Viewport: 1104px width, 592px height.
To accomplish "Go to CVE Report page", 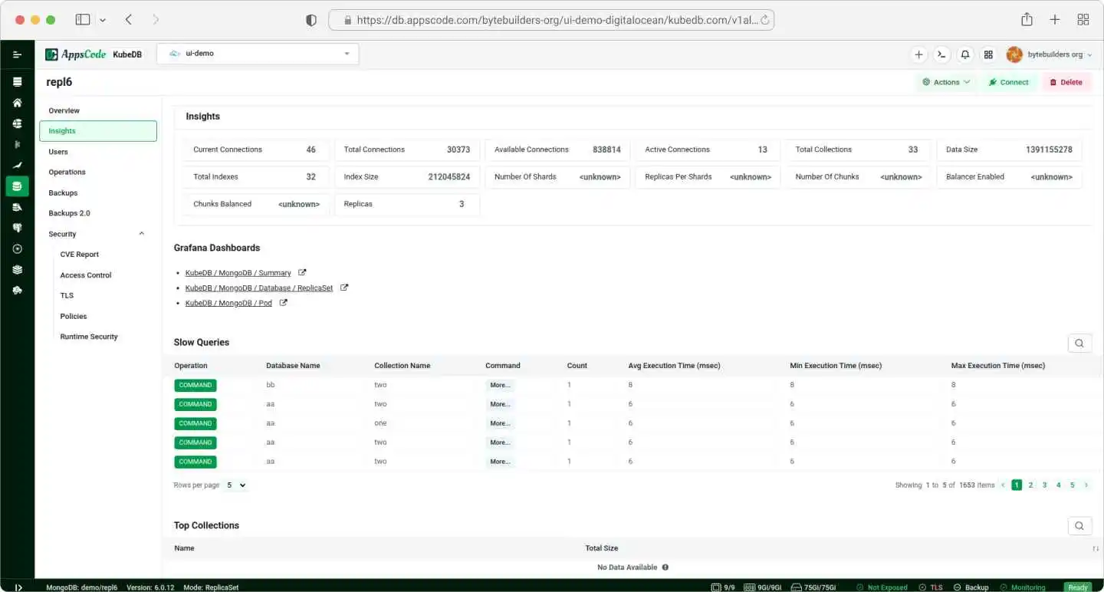I will [80, 255].
